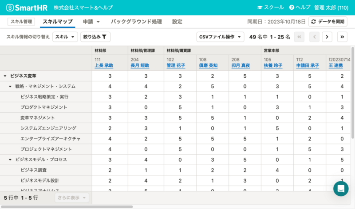
Task: Open the ヘルプ link
Action: coord(300,8)
